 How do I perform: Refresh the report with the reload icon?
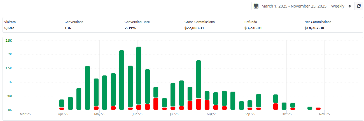click(x=358, y=6)
